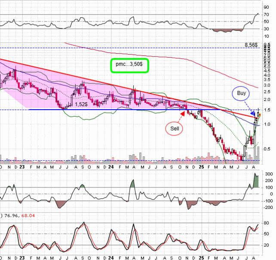The height and width of the screenshot is (260, 276).
Task: Click "-200" on the CCI scale
Action: pyautogui.click(x=268, y=208)
